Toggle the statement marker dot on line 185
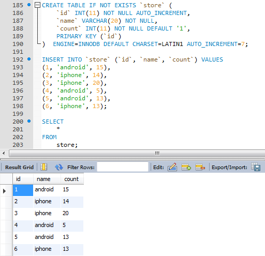Viewport: 265px width, 256px height. click(29, 5)
